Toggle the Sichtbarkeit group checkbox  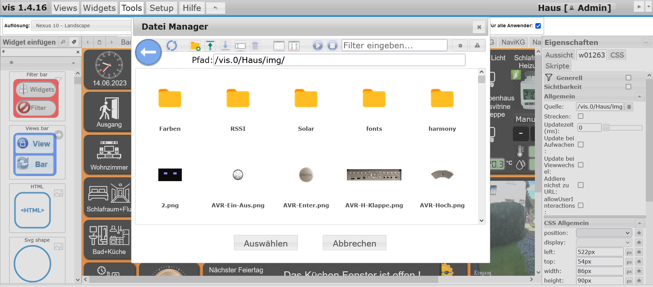coord(628,87)
